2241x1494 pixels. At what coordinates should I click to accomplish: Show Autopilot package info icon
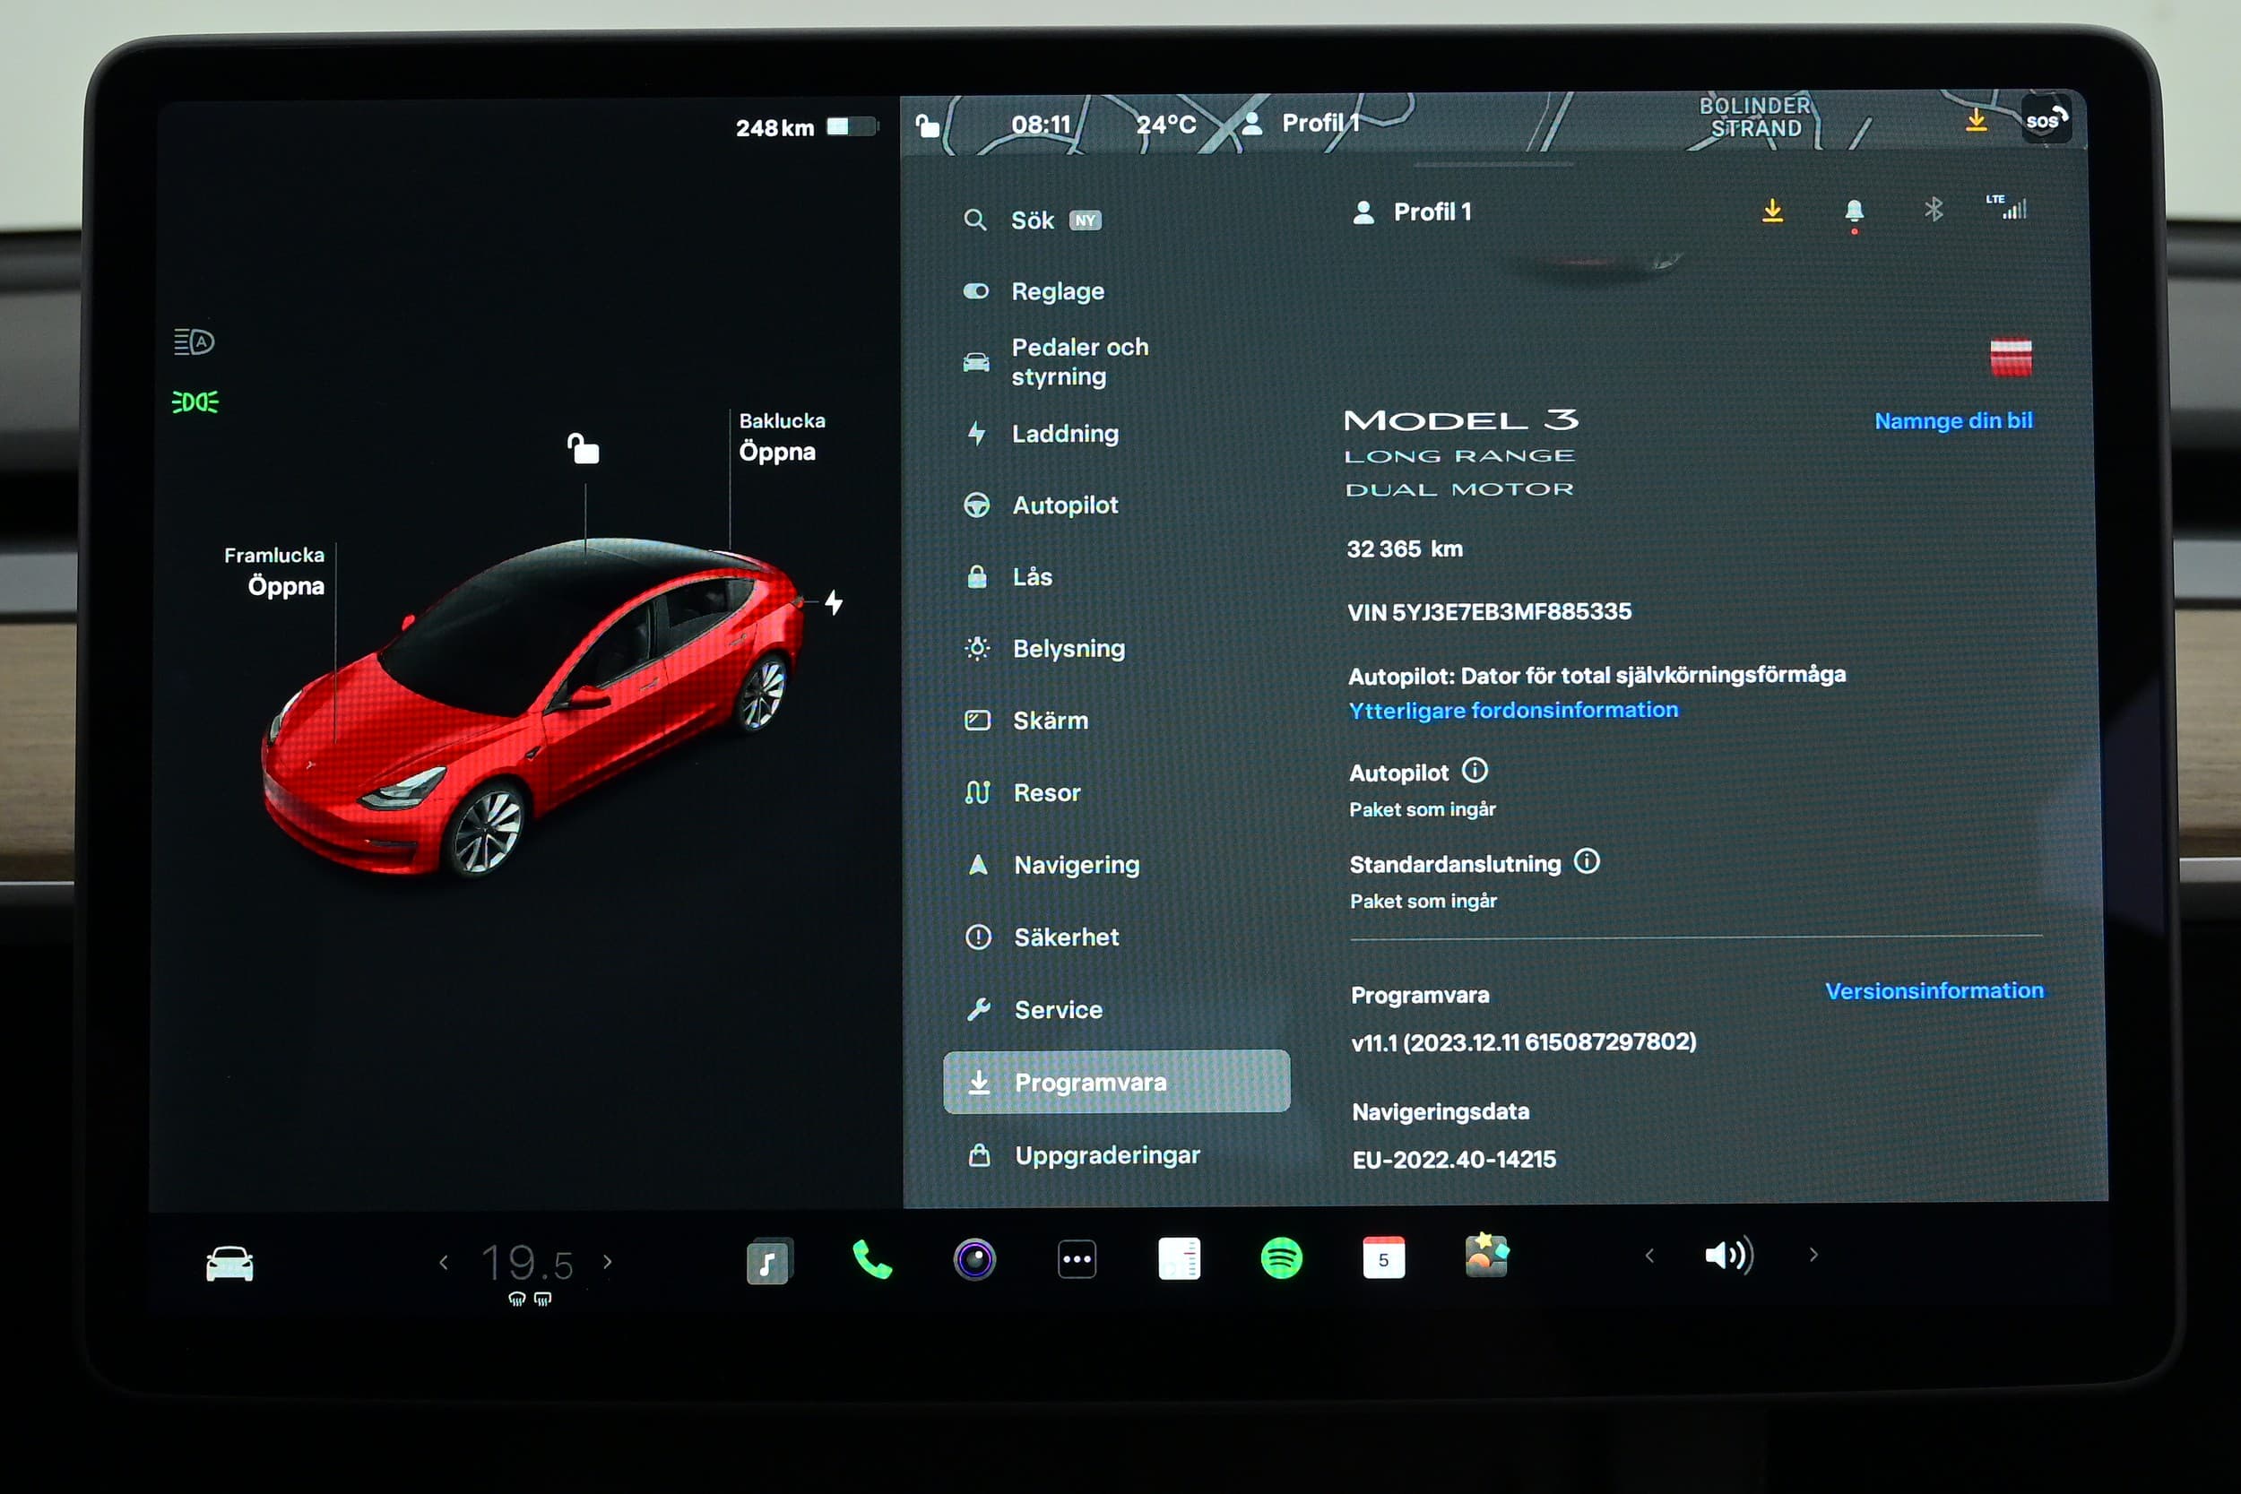1474,770
